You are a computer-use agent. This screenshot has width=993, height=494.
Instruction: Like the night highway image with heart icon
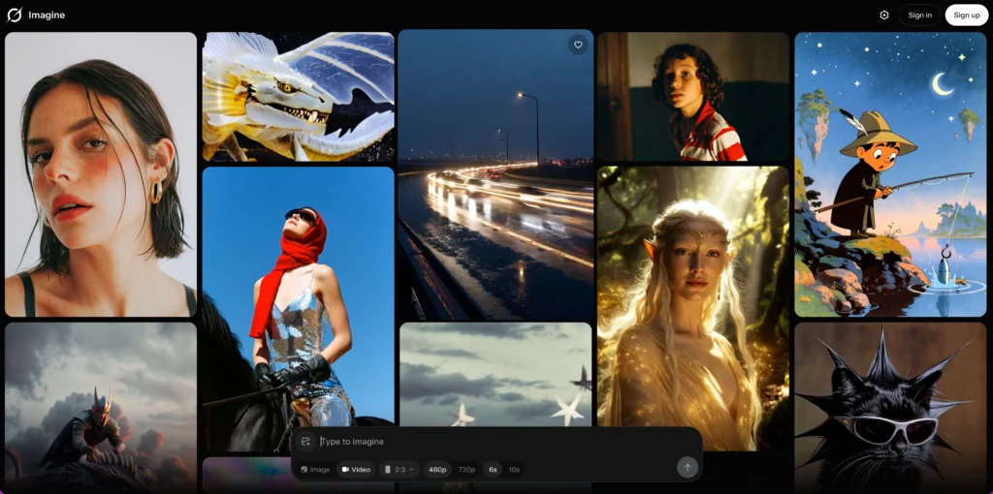578,45
